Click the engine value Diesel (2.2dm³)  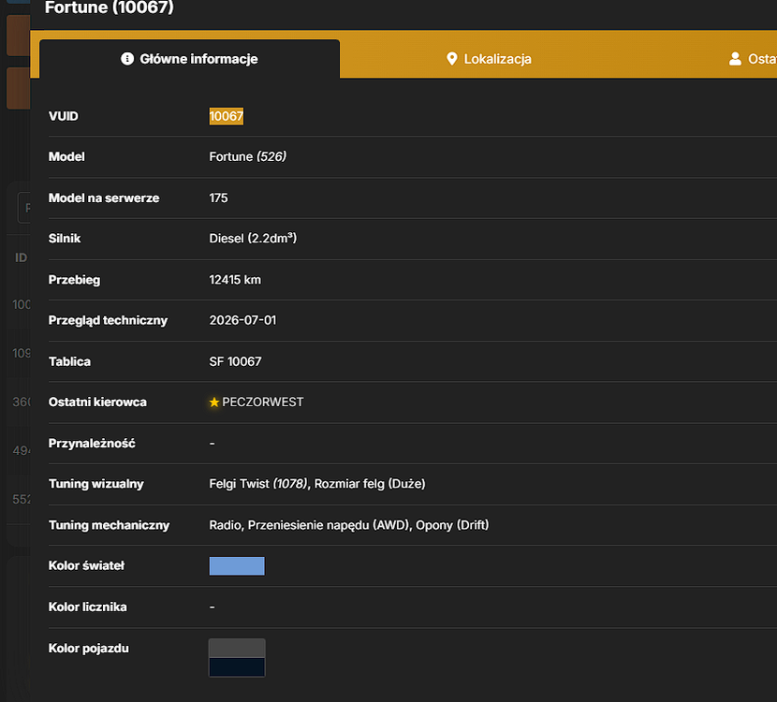tap(253, 239)
